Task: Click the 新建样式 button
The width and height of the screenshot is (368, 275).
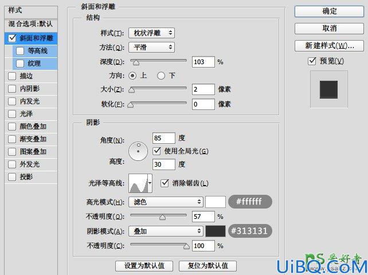Action: [329, 45]
